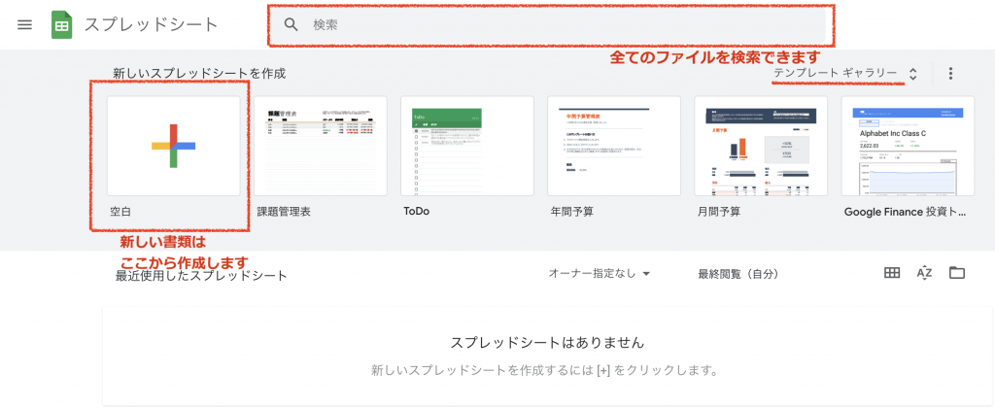Click the colorful plus blank sheet icon
This screenshot has width=995, height=407.
[173, 146]
